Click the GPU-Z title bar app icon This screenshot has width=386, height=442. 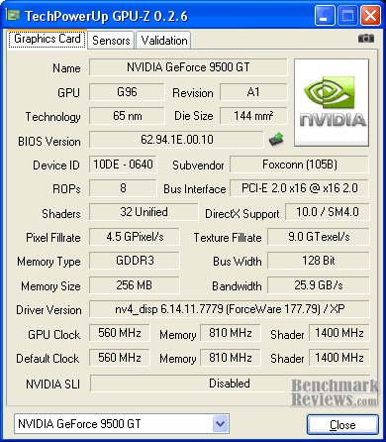tap(14, 15)
